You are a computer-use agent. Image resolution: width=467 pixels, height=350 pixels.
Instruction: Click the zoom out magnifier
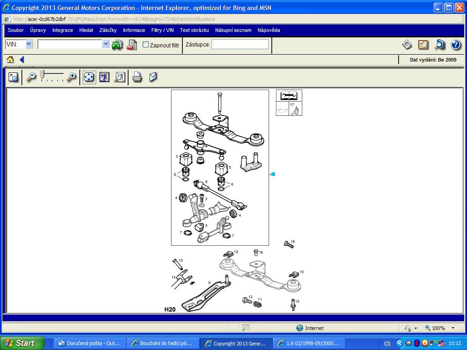pos(31,77)
